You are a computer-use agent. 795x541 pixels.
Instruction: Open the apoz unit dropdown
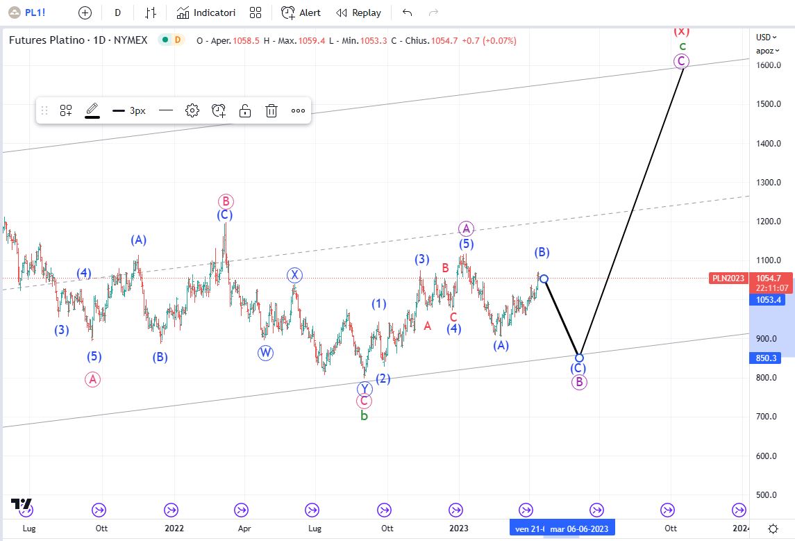pyautogui.click(x=768, y=51)
